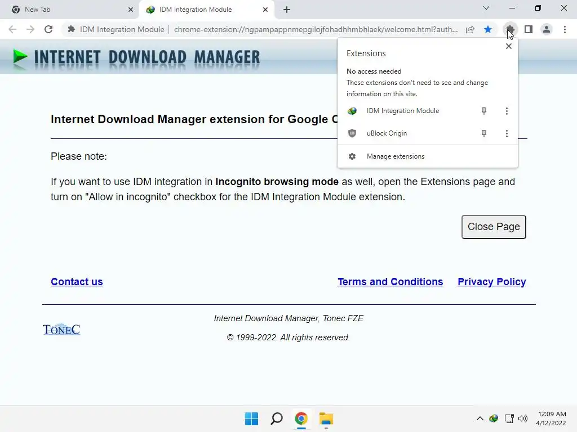Open File Explorer from taskbar
This screenshot has height=432, width=577.
point(326,418)
